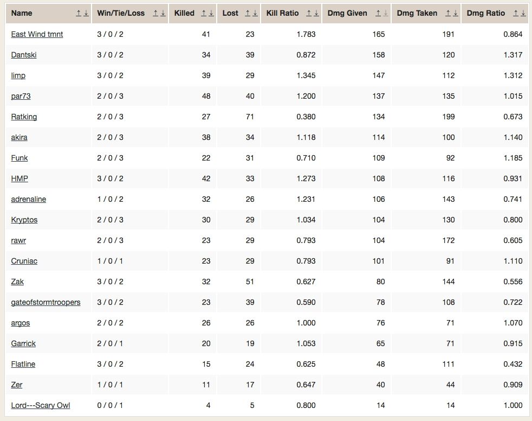Sort Killed column descending arrow
Viewport: 532px width, 421px height.
[211, 13]
